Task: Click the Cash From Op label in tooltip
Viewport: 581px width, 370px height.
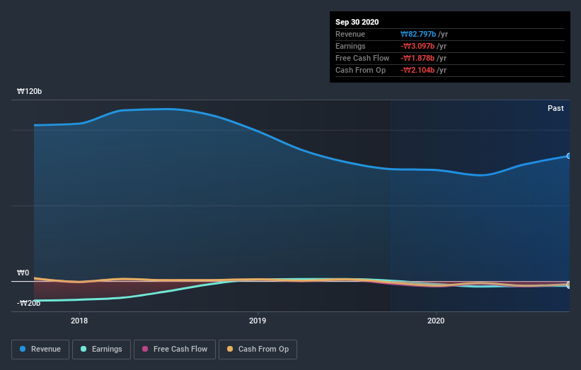Action: 360,70
